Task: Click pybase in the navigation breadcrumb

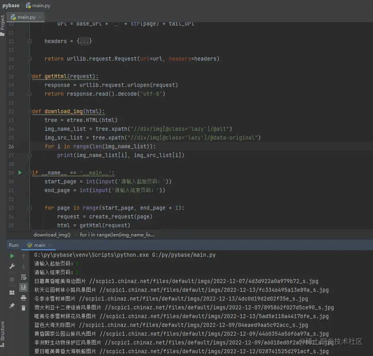Action: (x=11, y=6)
